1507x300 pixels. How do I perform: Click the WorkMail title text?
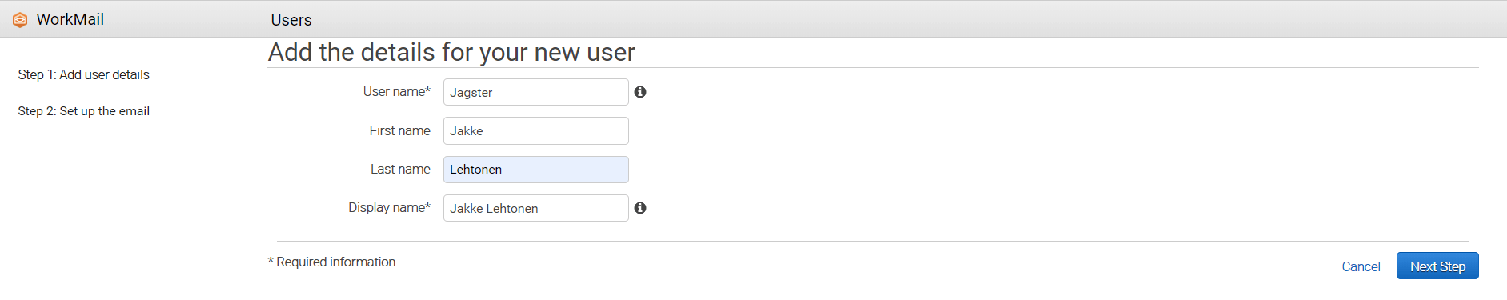(x=70, y=19)
